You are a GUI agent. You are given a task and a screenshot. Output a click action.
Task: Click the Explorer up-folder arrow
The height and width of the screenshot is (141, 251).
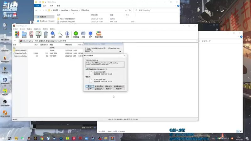point(46,10)
